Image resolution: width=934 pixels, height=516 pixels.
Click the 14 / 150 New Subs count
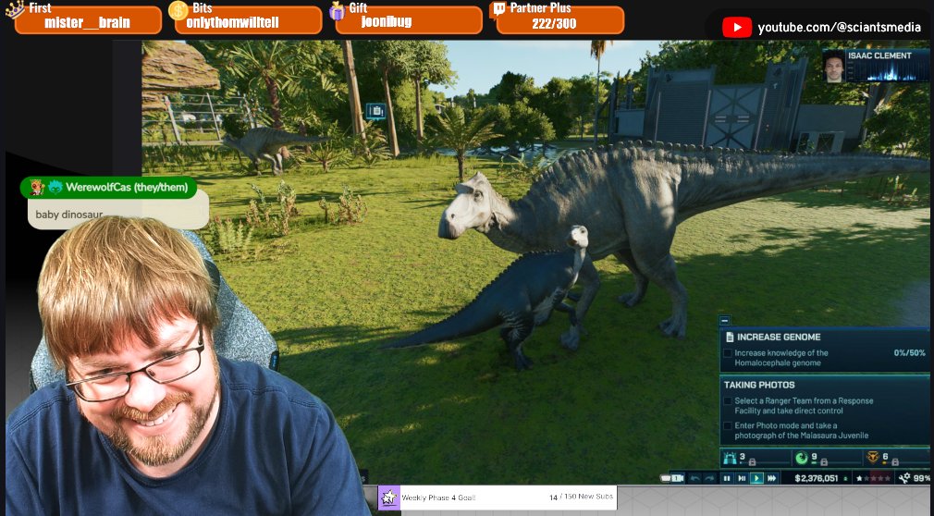click(582, 497)
